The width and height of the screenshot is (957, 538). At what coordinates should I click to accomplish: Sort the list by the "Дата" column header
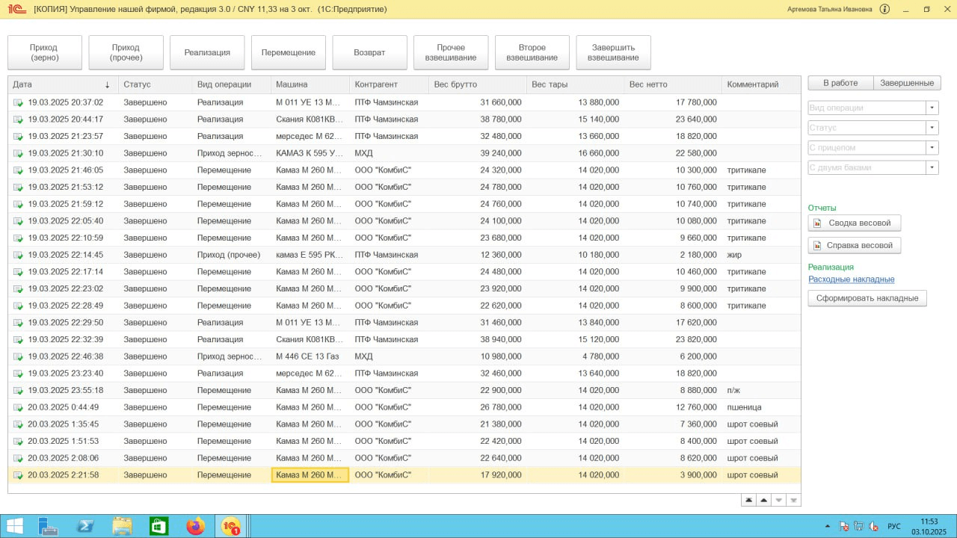click(x=60, y=84)
